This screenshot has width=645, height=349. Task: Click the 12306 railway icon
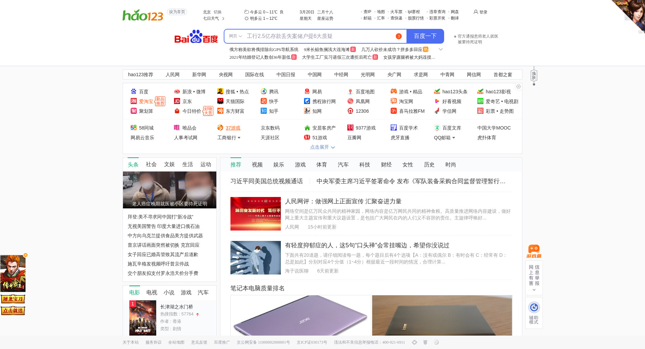(x=350, y=111)
